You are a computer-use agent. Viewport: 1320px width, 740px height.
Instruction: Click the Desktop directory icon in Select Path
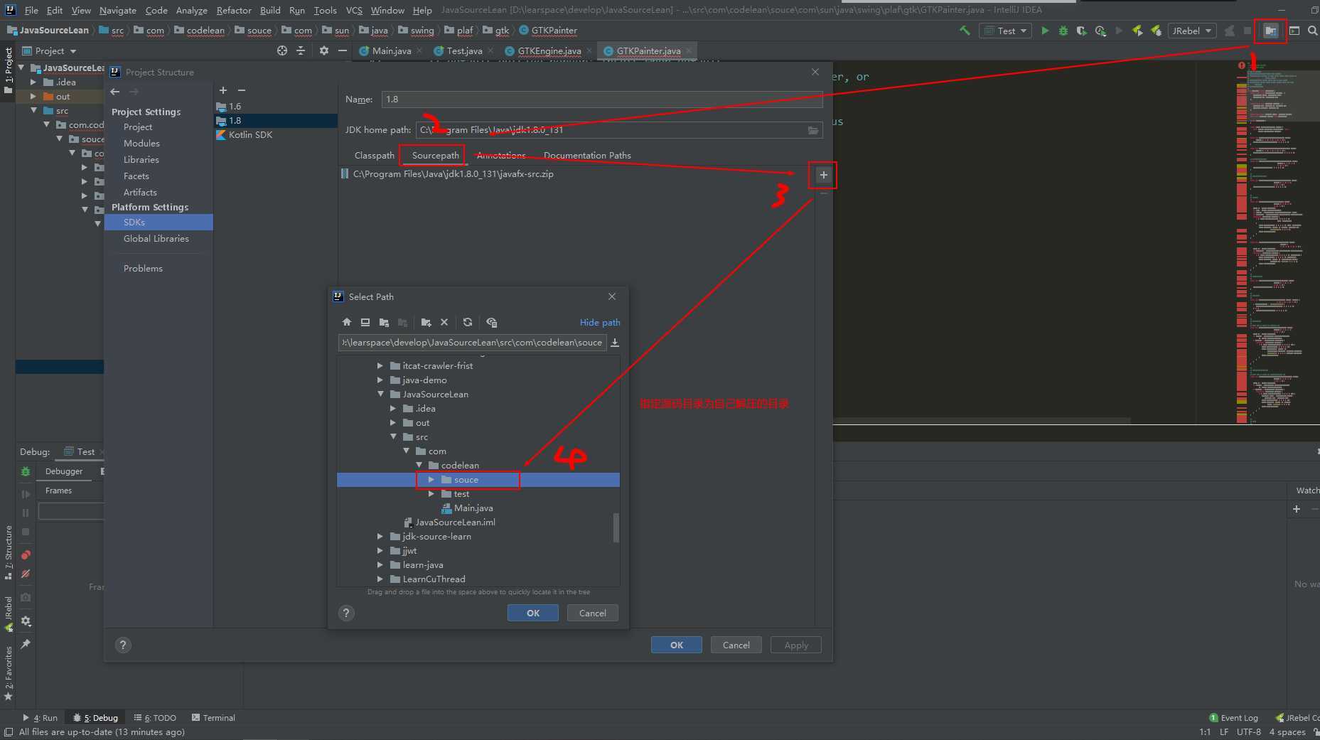[x=365, y=322]
